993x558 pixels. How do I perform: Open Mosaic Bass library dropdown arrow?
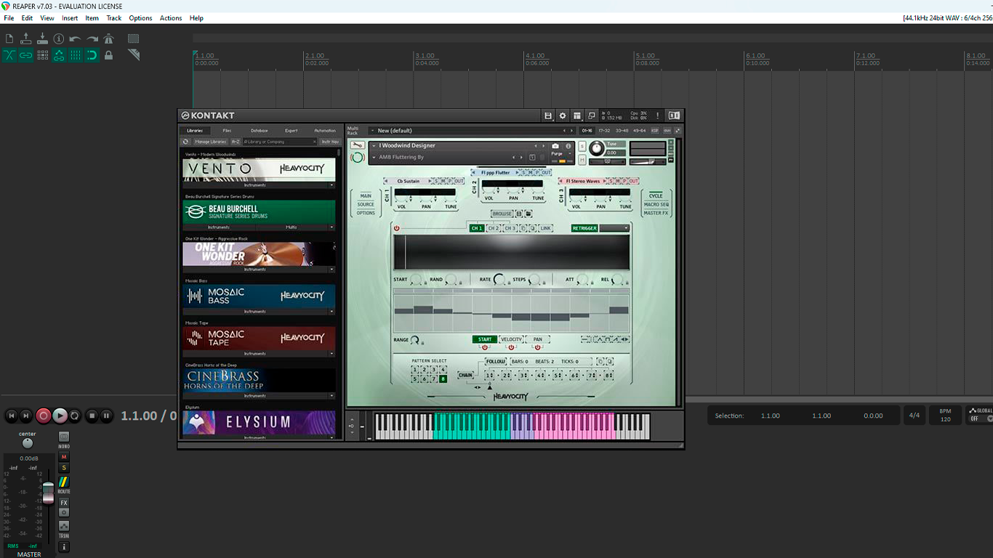pos(331,311)
